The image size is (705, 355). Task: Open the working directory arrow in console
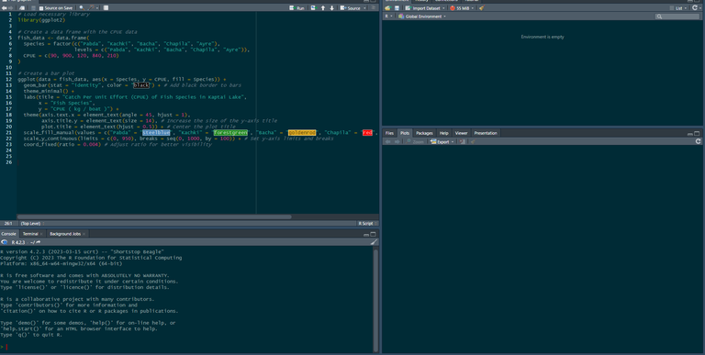pos(39,243)
